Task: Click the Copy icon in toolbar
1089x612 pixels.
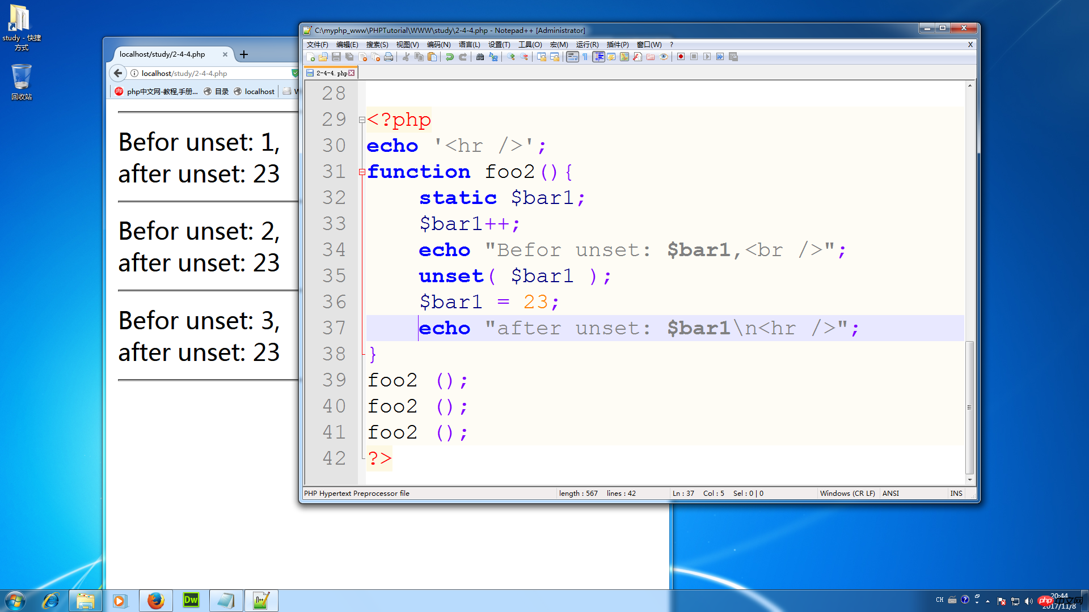Action: pyautogui.click(x=419, y=57)
